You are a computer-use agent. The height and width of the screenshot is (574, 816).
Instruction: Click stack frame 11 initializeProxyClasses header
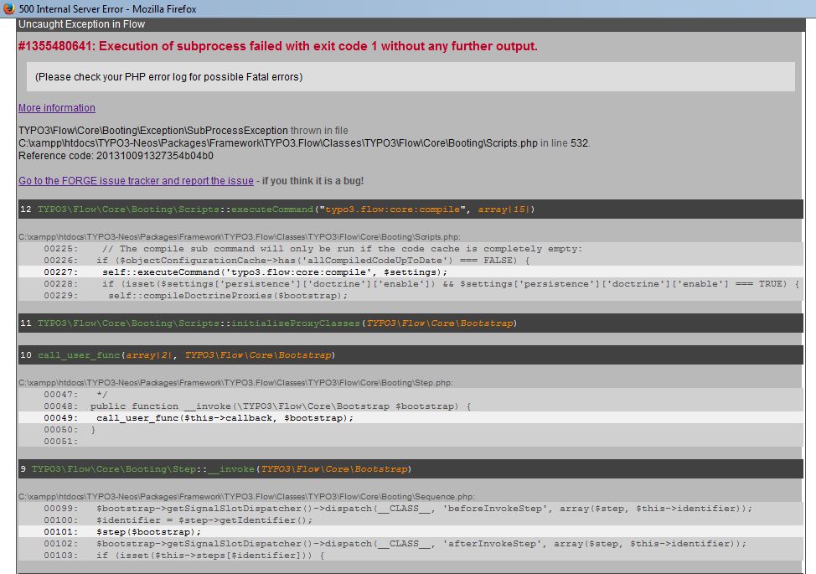[x=411, y=323]
